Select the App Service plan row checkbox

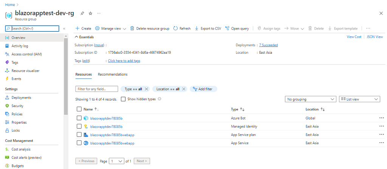[x=79, y=135]
